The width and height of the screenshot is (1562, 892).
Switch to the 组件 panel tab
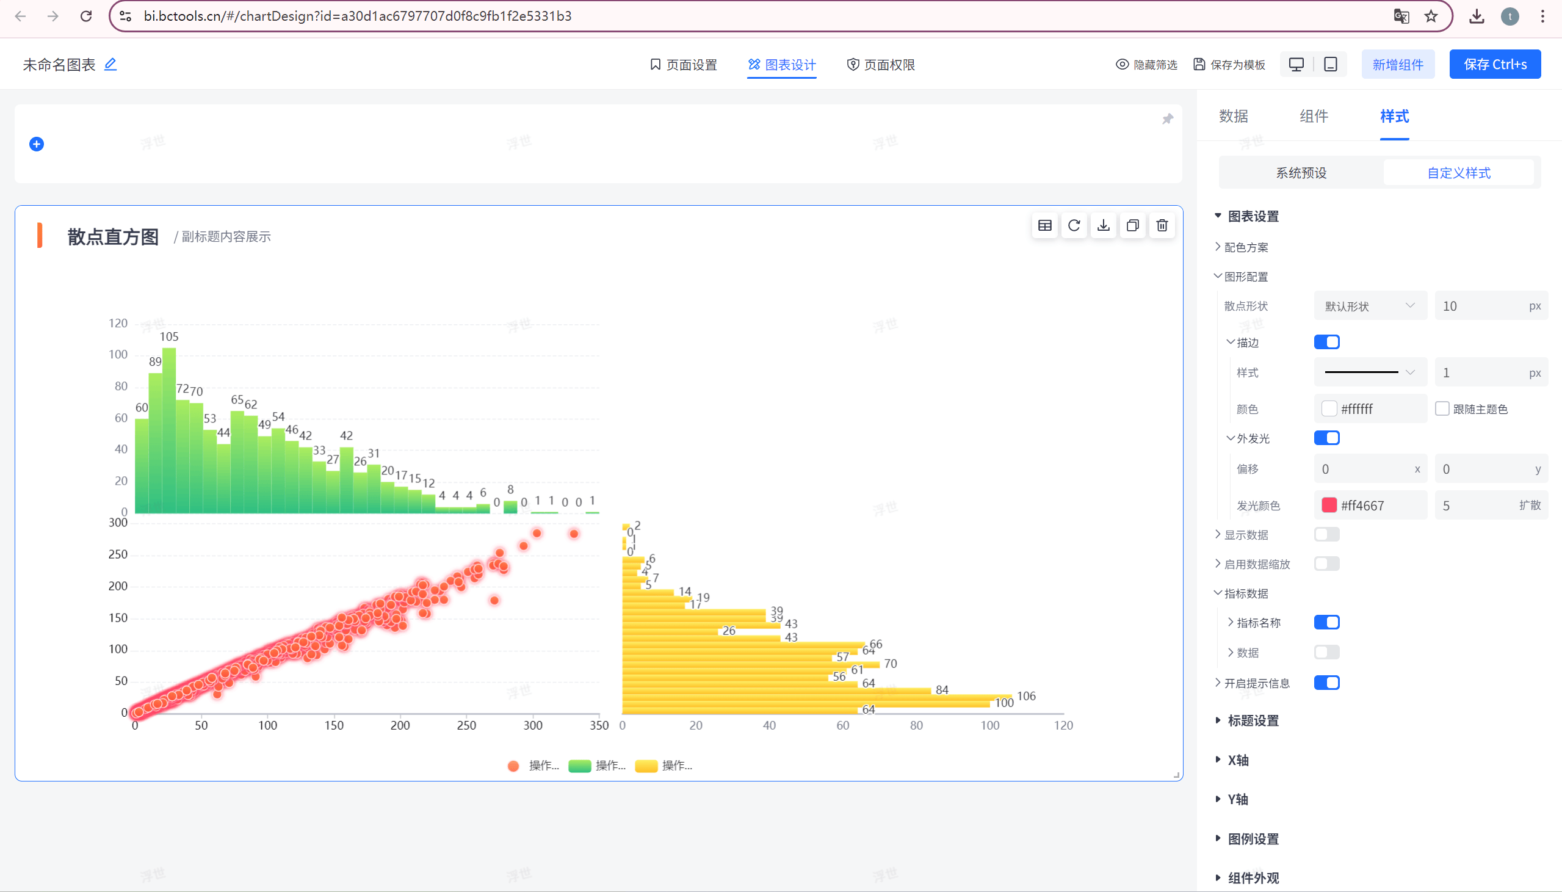1314,116
